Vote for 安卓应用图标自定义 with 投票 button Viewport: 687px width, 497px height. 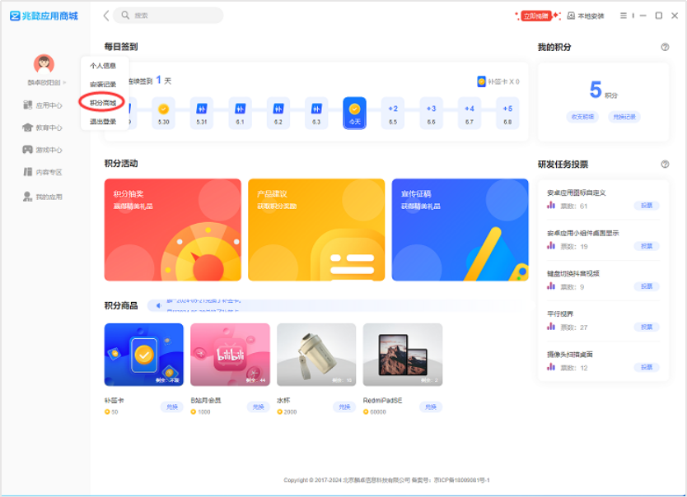point(647,206)
